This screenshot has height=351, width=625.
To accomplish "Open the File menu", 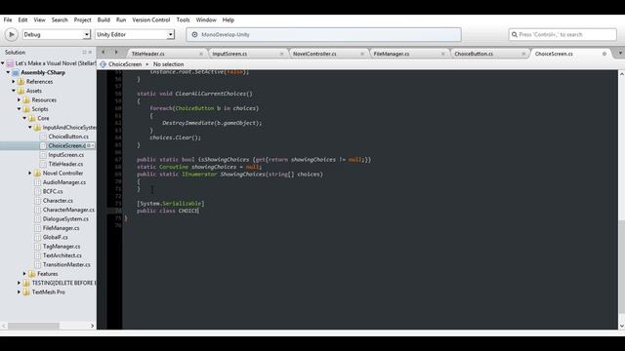I will [8, 19].
